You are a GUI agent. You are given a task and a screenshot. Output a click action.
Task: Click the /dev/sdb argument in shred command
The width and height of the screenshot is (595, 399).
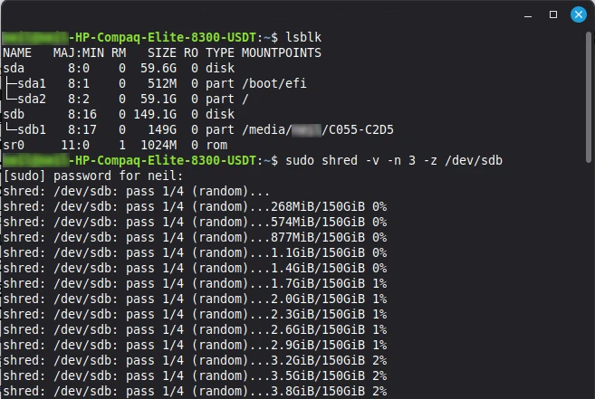(x=474, y=160)
